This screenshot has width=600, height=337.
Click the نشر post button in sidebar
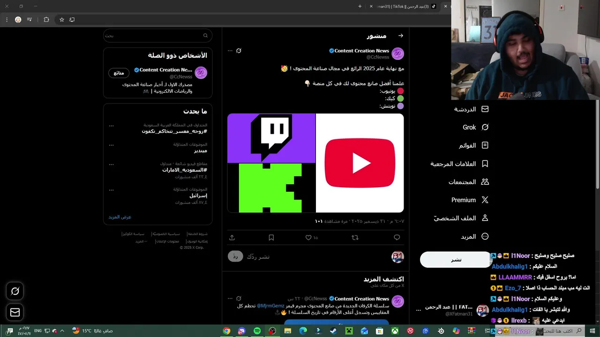[x=456, y=260]
